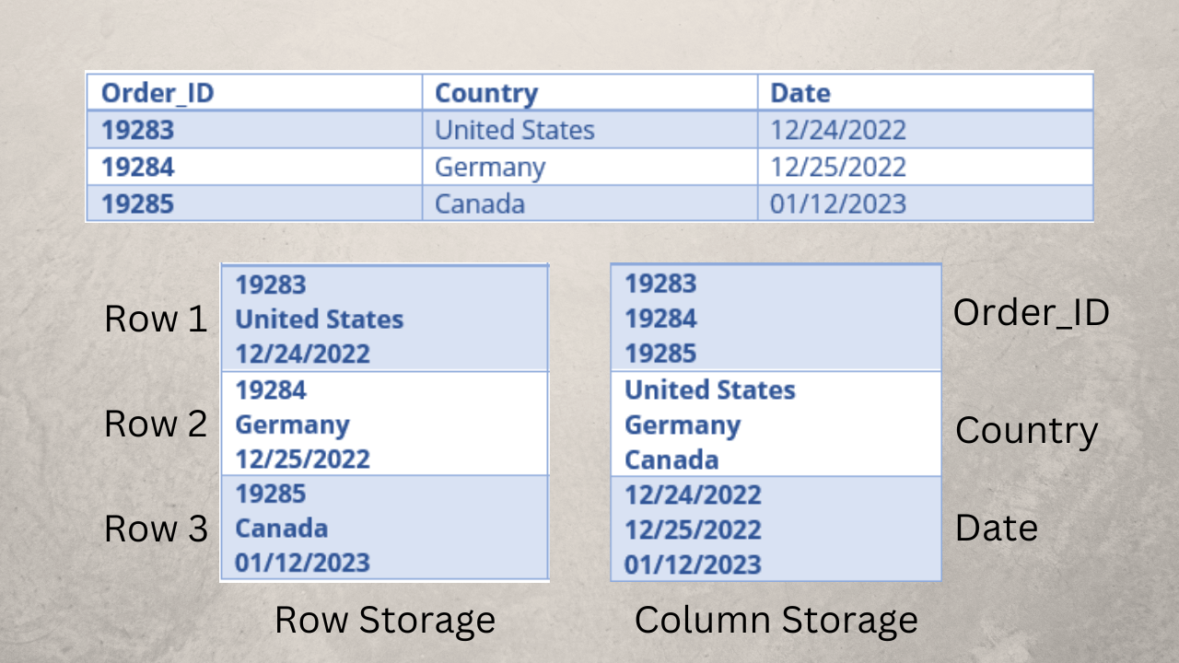
Task: Select the United States cell in the top table
Action: tap(515, 130)
